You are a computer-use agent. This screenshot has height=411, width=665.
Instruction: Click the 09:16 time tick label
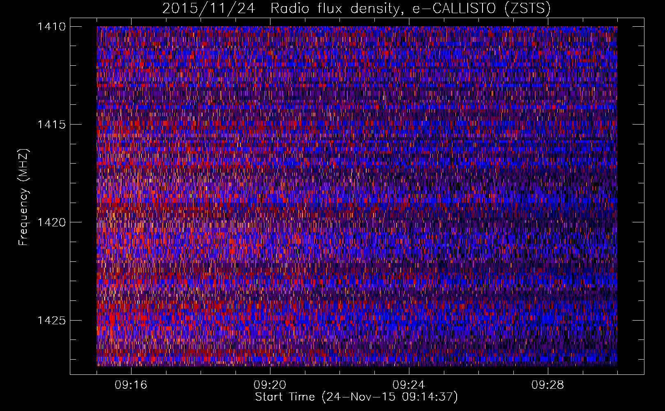click(131, 385)
